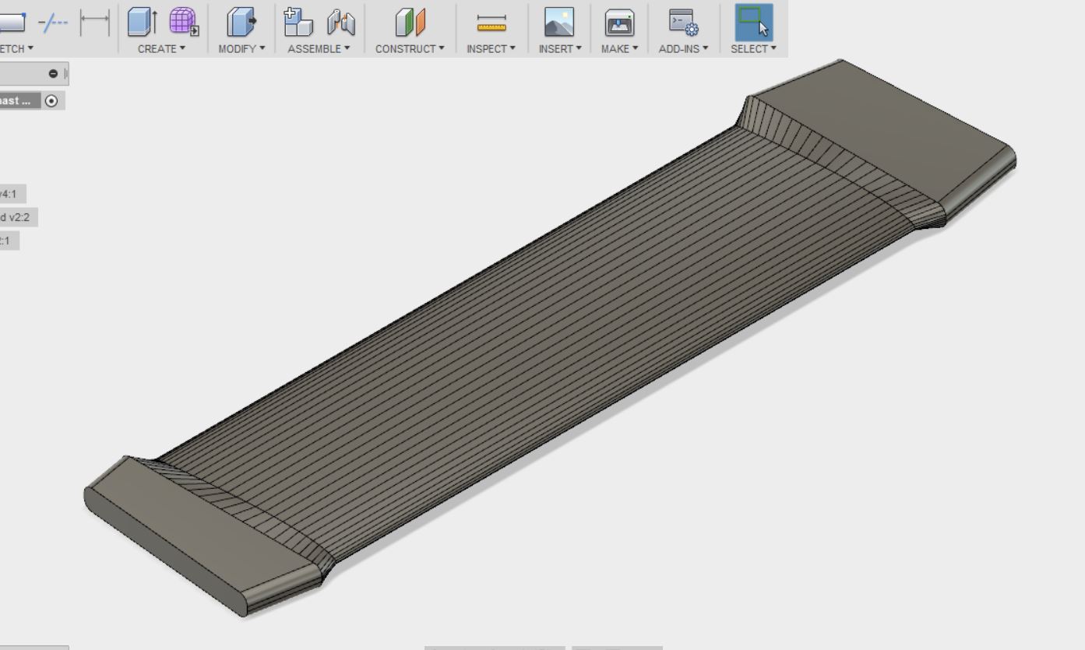Click the New Component icon
The height and width of the screenshot is (650, 1085).
pos(298,23)
